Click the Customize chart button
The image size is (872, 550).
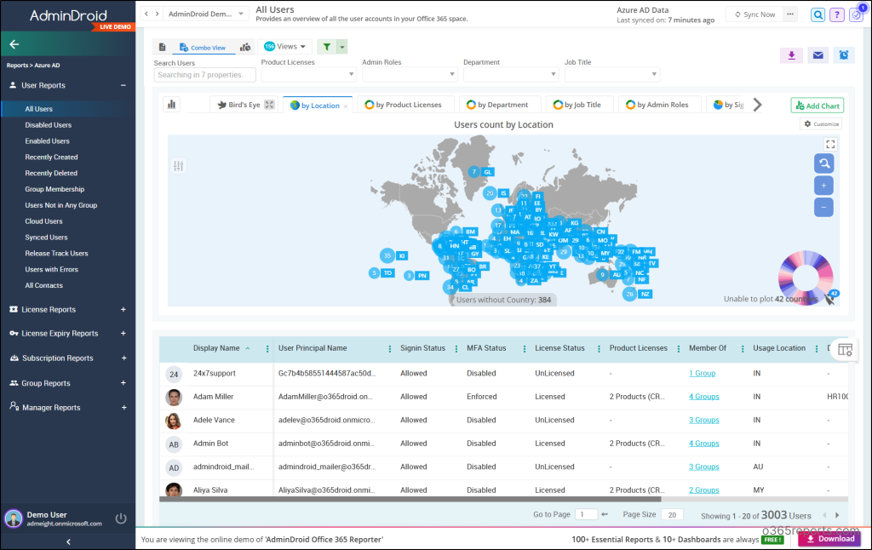(x=822, y=124)
